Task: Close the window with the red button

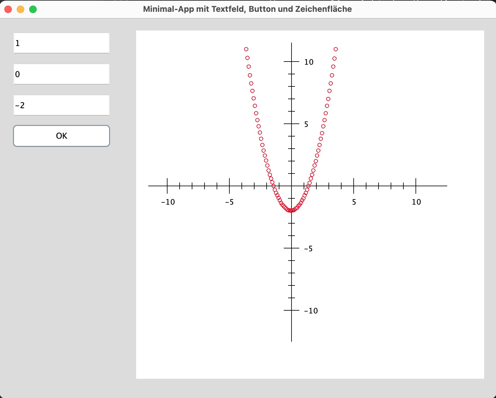Action: (8, 9)
